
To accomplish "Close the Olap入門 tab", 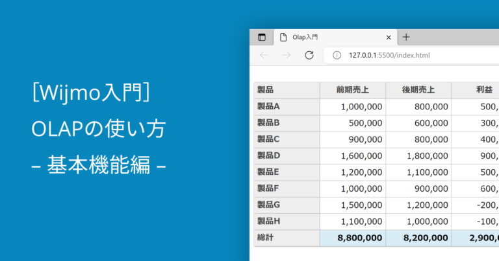I will (389, 38).
